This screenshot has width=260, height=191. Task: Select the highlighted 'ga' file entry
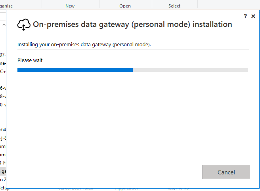pos(3,171)
